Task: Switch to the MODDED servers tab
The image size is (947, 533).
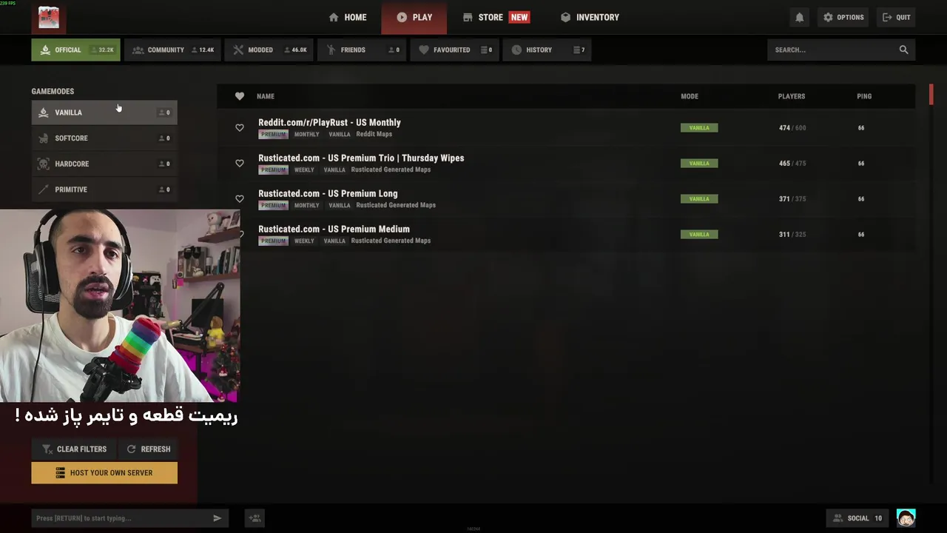Action: (269, 50)
